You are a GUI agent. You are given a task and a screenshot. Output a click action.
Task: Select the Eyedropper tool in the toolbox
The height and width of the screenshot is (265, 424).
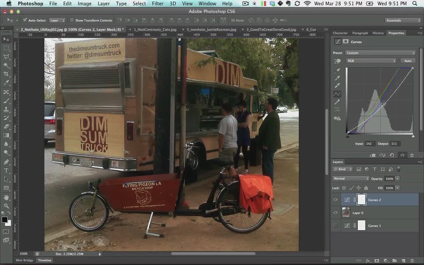[6, 83]
